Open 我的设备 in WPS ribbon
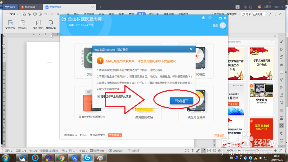The width and height of the screenshot is (288, 162). pos(51,25)
